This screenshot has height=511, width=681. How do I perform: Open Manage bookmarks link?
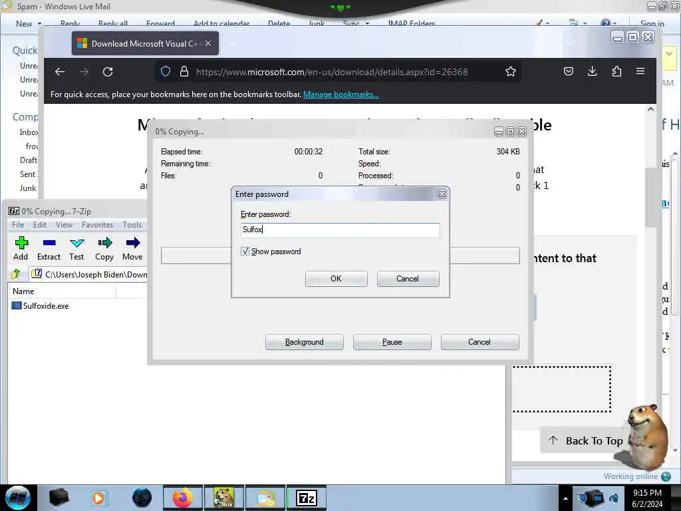341,94
